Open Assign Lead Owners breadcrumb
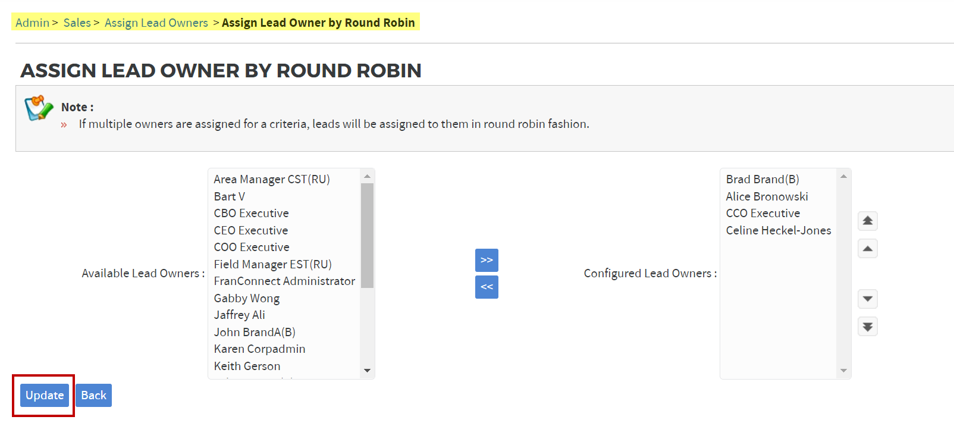The width and height of the screenshot is (954, 426). point(156,23)
